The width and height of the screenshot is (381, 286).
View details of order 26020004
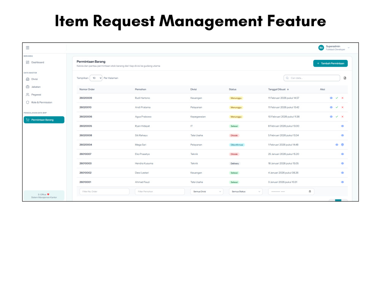point(337,145)
